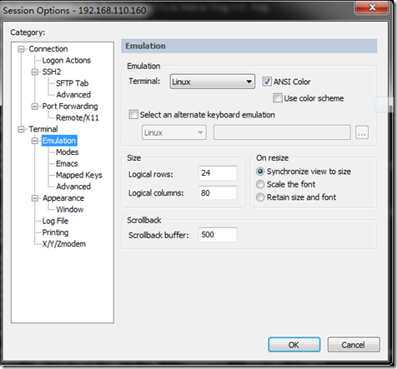Choose Retain size and font option
The height and width of the screenshot is (369, 397).
(x=260, y=197)
